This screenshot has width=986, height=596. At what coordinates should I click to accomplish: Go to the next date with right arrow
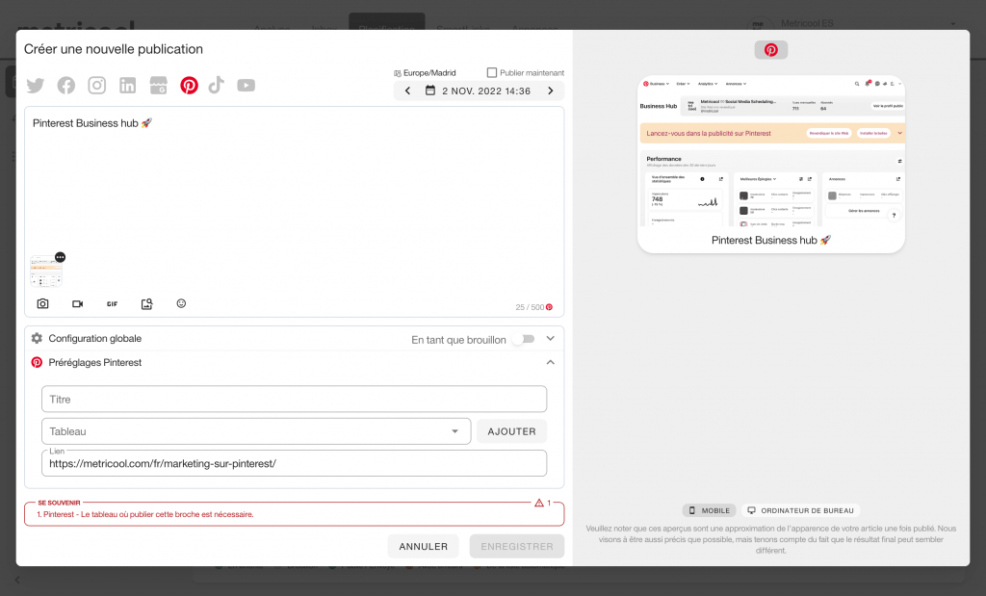coord(551,91)
